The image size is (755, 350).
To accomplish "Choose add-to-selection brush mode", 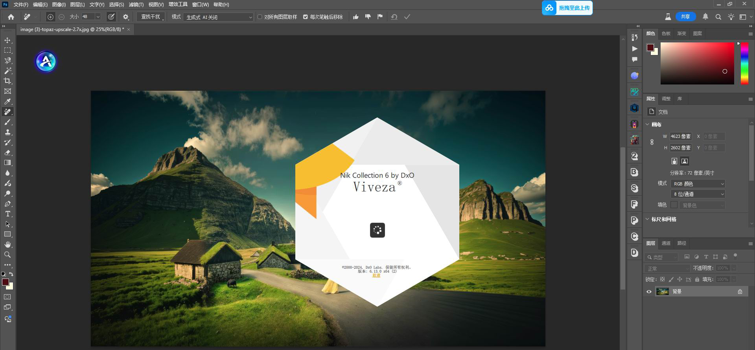I will (x=50, y=17).
